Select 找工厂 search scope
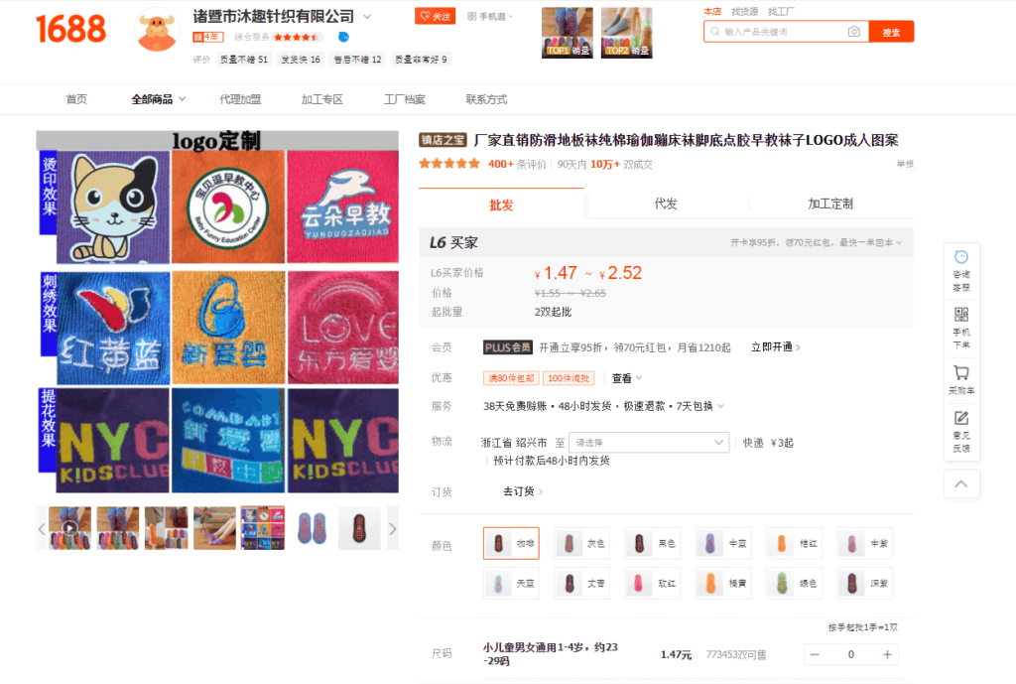This screenshot has height=684, width=1016. (781, 12)
